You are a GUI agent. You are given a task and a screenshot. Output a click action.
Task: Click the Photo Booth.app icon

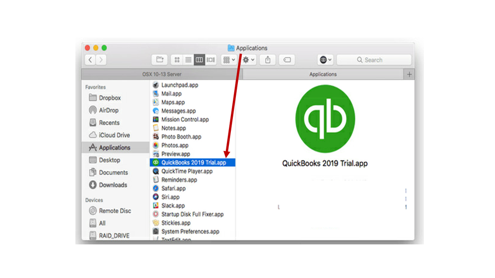pos(156,137)
